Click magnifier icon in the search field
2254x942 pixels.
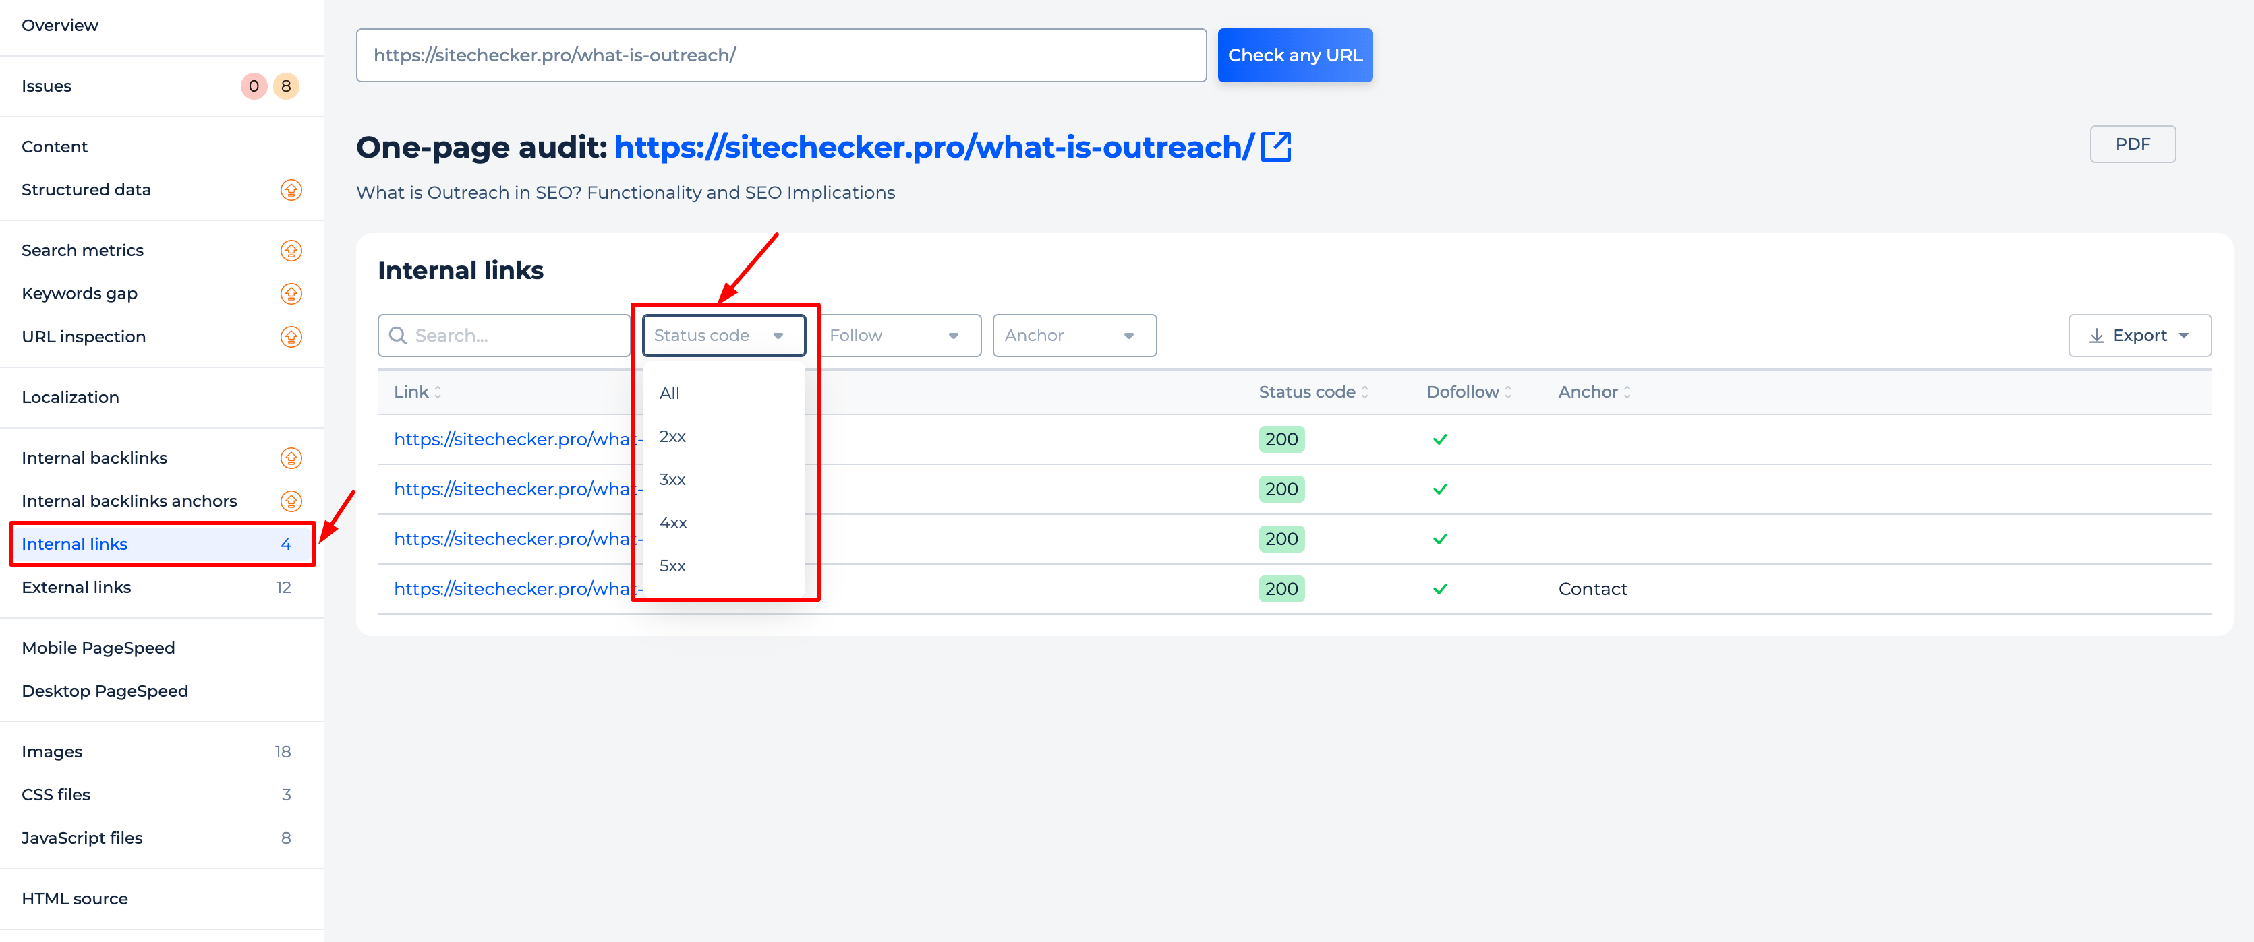397,336
